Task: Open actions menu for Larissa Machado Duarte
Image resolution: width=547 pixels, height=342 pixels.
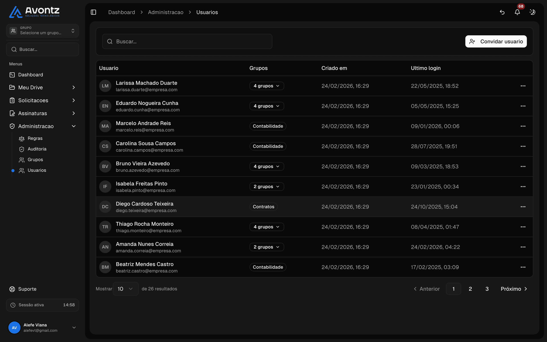Action: point(523,86)
